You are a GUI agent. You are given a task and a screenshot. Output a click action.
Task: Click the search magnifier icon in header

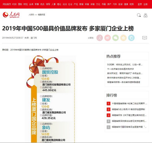click(139, 15)
